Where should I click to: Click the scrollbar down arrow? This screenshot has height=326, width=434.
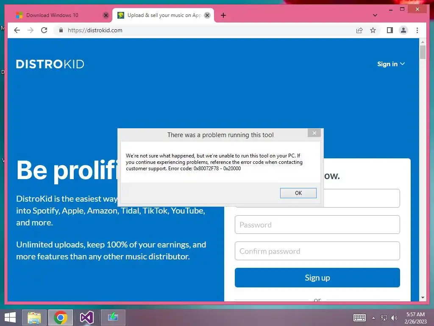[x=423, y=298]
